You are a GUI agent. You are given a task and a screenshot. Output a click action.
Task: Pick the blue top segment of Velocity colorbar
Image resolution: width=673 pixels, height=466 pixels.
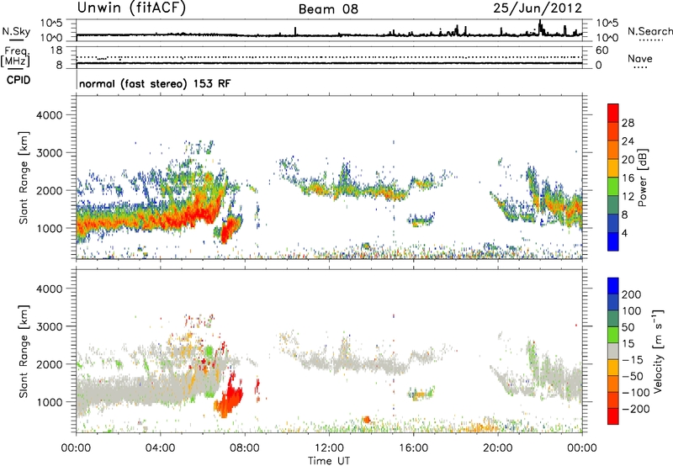click(613, 286)
